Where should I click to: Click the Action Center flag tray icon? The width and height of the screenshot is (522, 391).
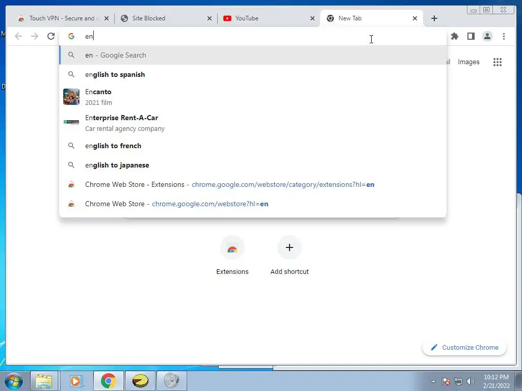pyautogui.click(x=446, y=381)
